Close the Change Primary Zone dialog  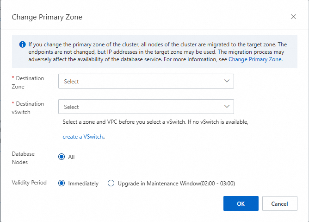coord(293,17)
